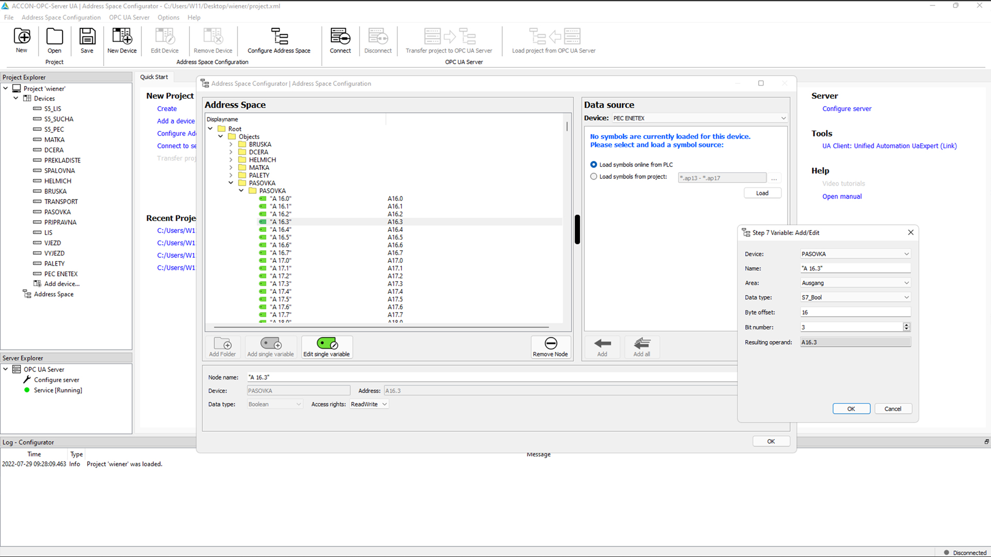991x557 pixels.
Task: Select Load symbols from project option
Action: (x=594, y=177)
